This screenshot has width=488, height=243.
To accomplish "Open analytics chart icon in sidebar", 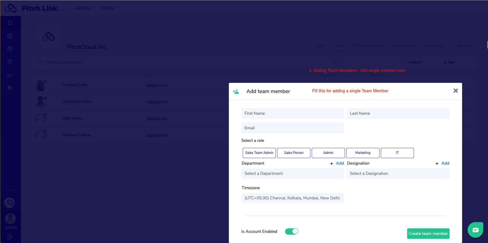I will [x=10, y=75].
